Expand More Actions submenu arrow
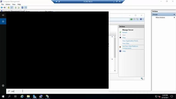Viewport: 176px width, 99px height. [174, 18]
